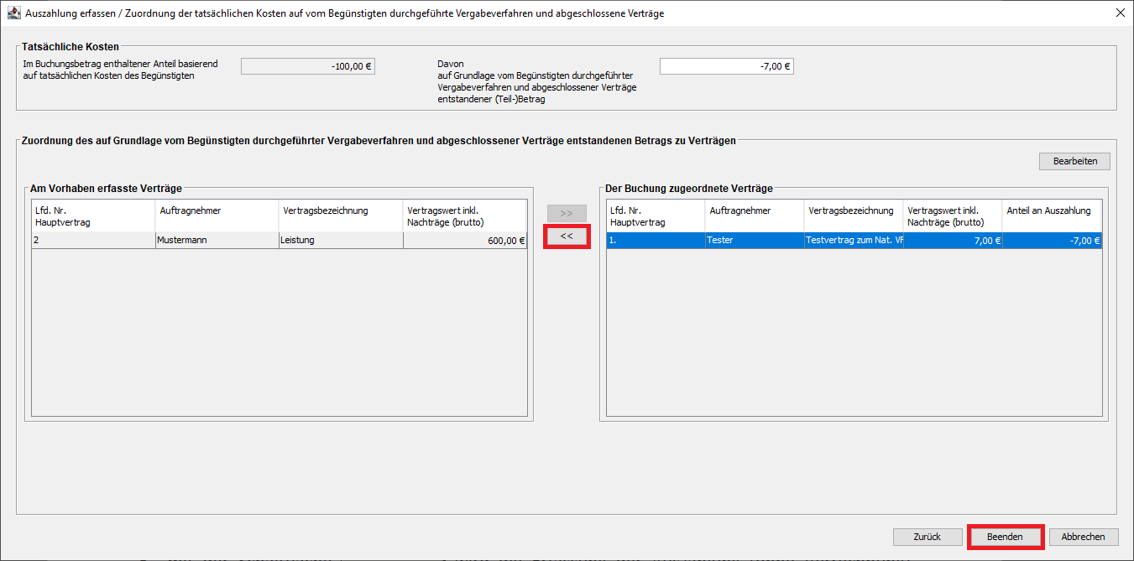Image resolution: width=1134 pixels, height=561 pixels.
Task: Go back with the Zurück button
Action: pos(928,537)
